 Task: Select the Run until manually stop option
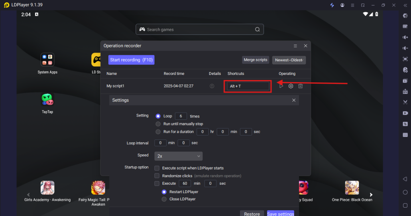158,124
